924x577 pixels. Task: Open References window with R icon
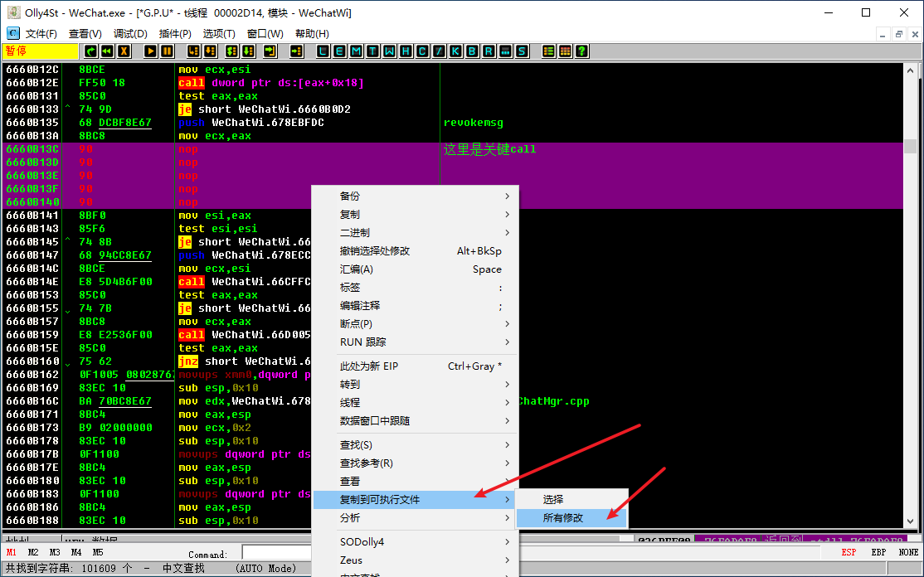tap(489, 51)
